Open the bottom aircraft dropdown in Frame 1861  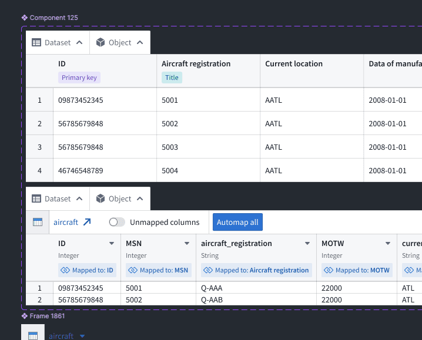(82, 336)
